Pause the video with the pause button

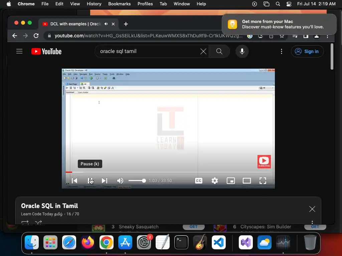(x=90, y=180)
